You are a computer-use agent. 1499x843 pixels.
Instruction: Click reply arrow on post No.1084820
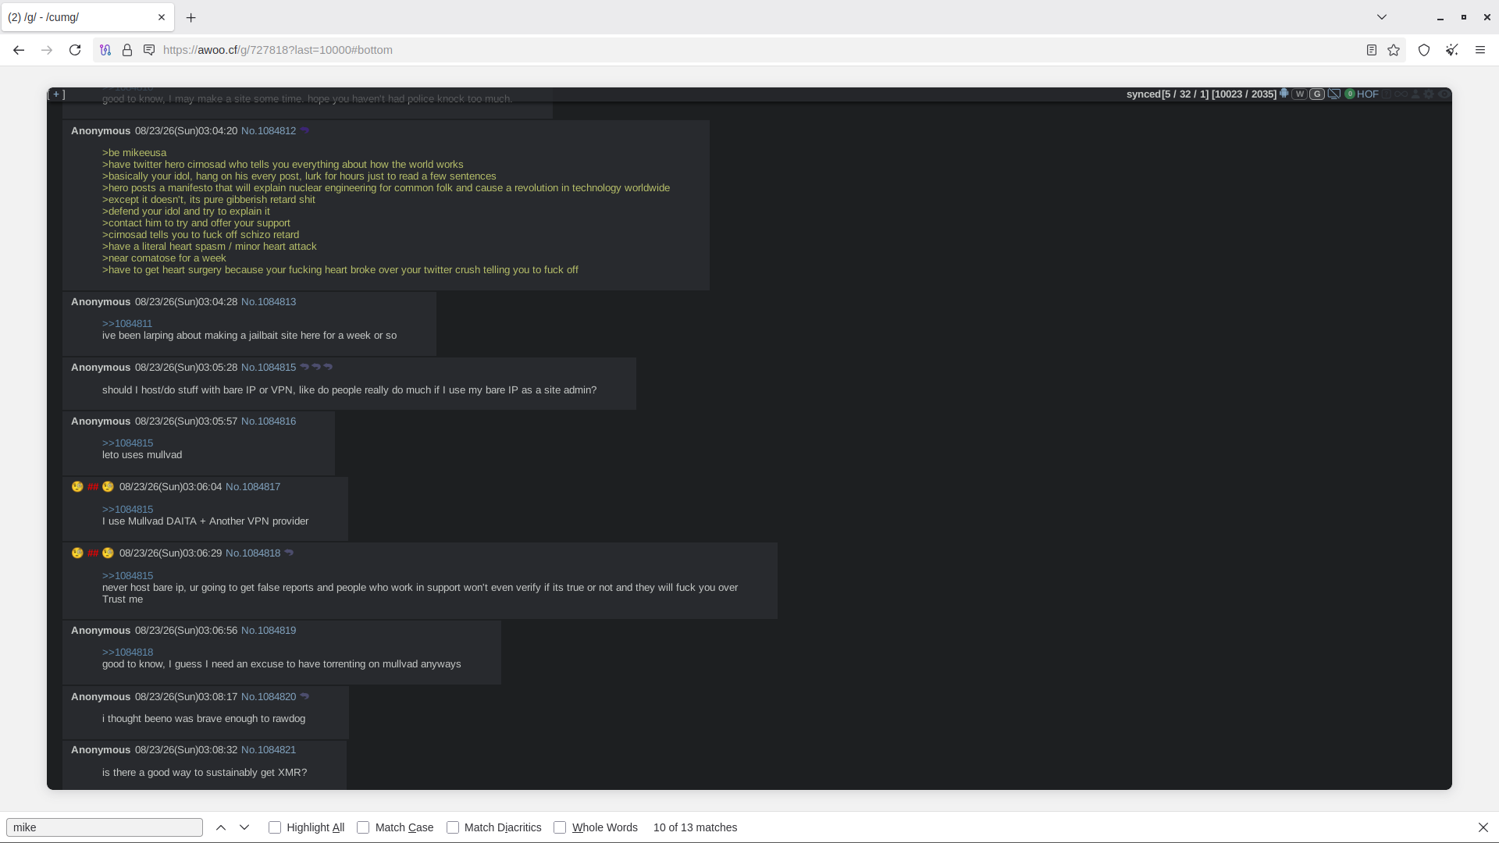tap(304, 696)
